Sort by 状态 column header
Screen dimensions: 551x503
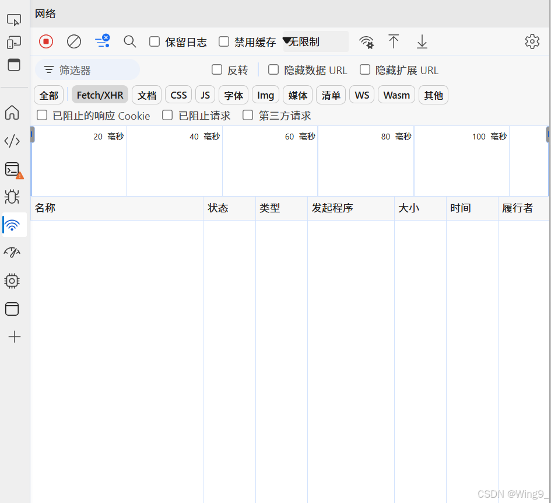click(230, 208)
